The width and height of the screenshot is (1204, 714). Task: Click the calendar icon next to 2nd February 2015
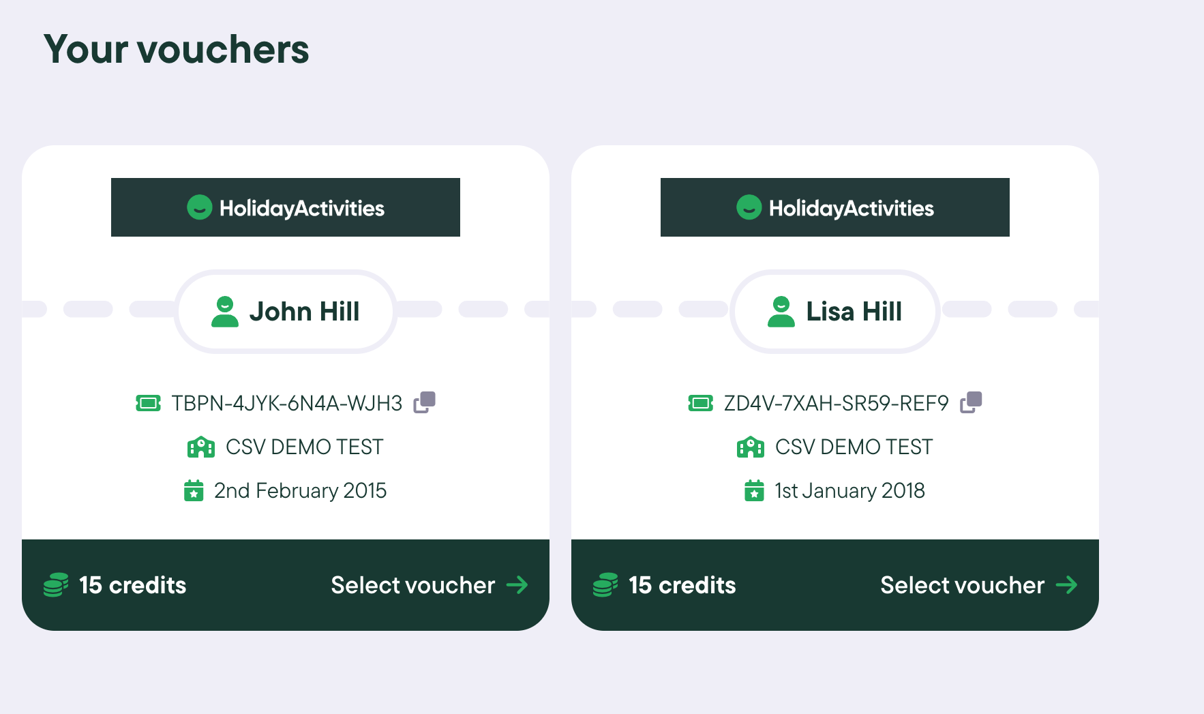pos(194,490)
